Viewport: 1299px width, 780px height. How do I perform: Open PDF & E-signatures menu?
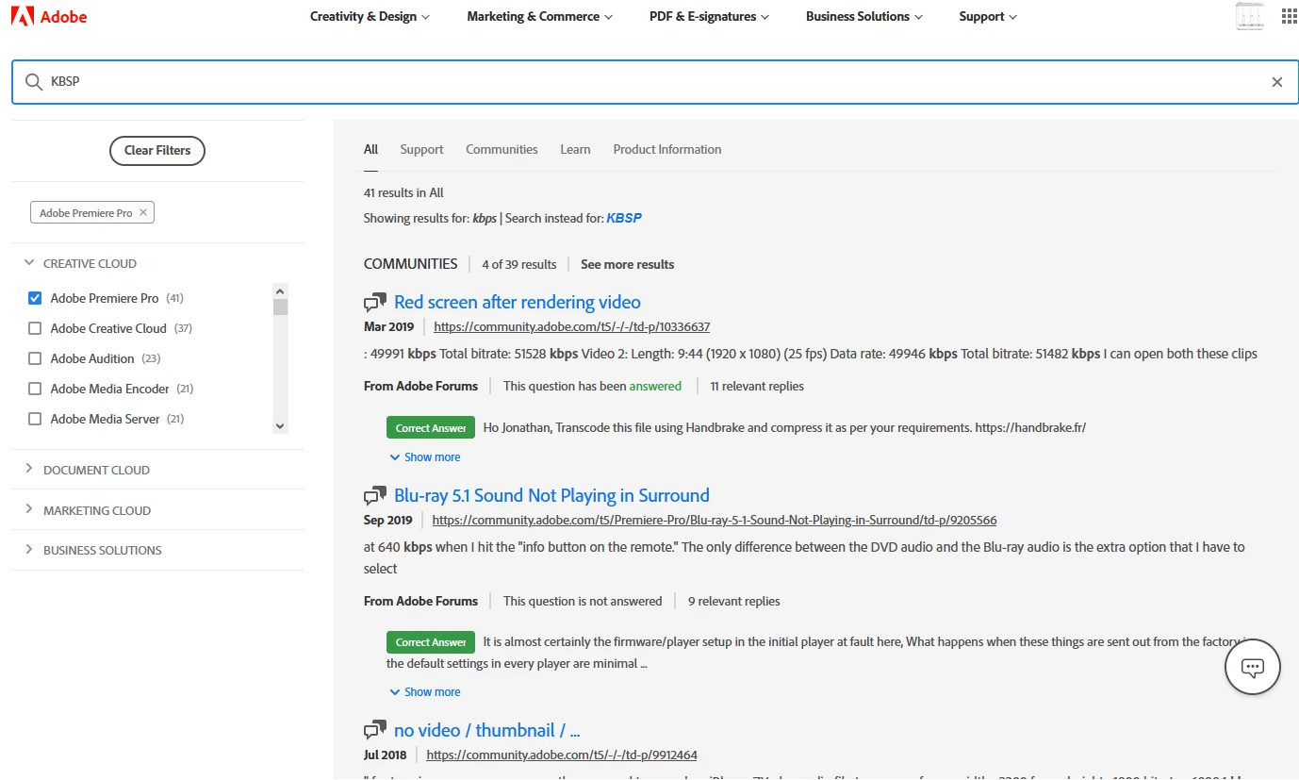pyautogui.click(x=709, y=16)
